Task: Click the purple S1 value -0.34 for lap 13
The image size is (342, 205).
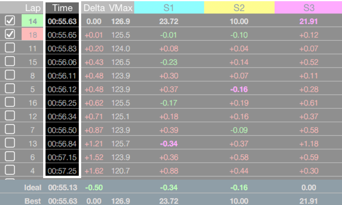Action: click(169, 144)
